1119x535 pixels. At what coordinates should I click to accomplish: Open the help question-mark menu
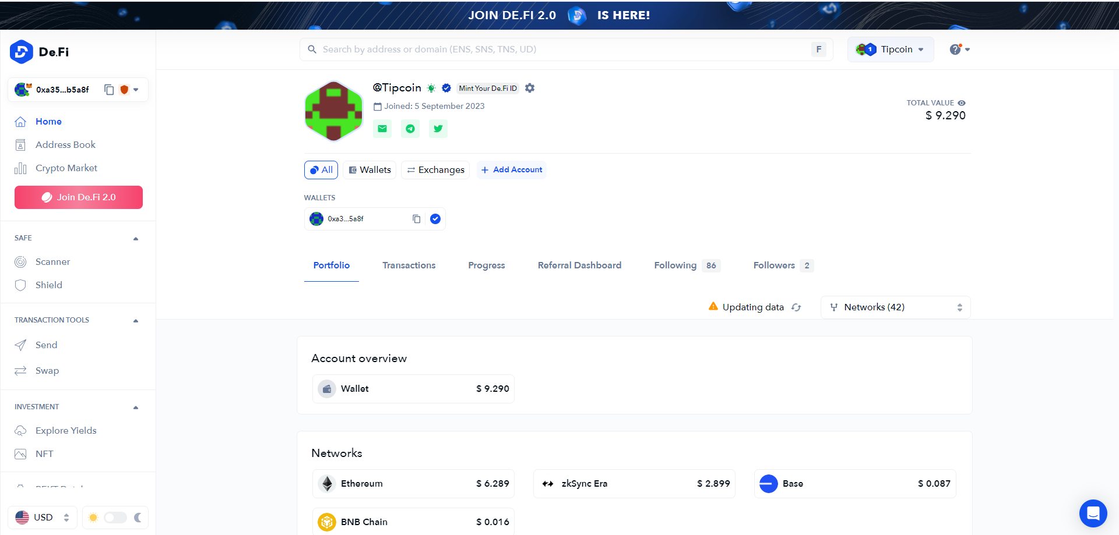(x=959, y=49)
